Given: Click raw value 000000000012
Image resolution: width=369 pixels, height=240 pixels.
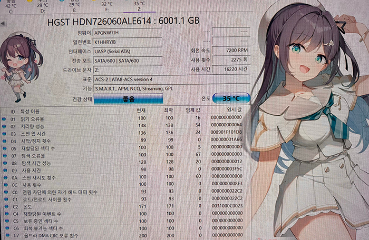Looking at the screenshot, I should [227, 162].
